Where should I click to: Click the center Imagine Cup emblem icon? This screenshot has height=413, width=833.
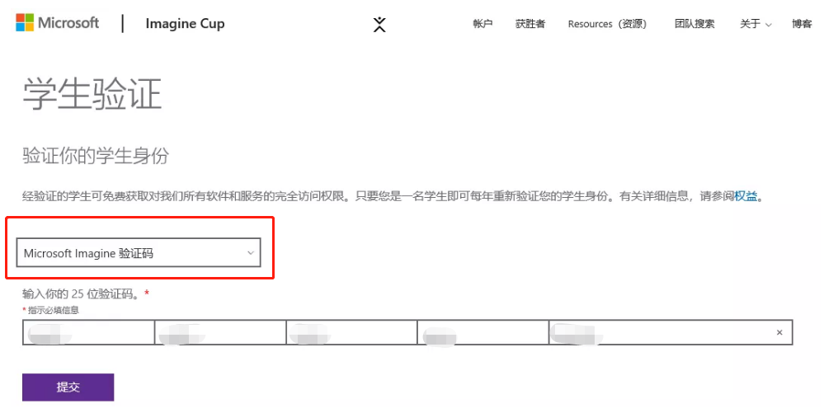pyautogui.click(x=379, y=24)
